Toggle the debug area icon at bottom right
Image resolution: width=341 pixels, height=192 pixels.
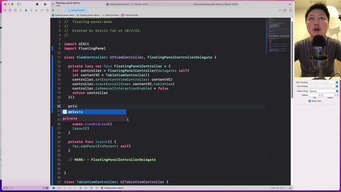click(290, 188)
